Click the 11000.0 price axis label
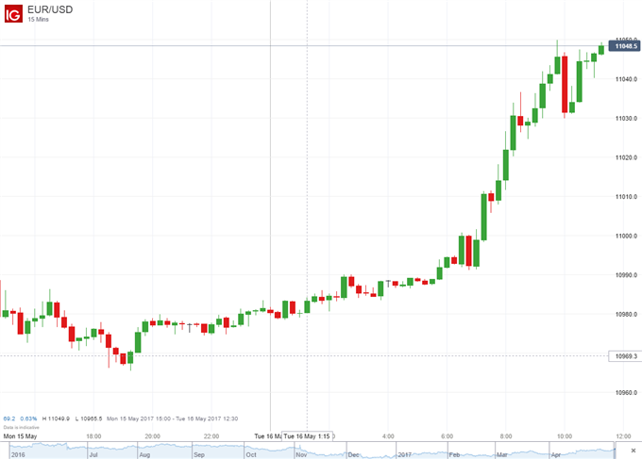Screen dimensions: 642x459 click(x=627, y=236)
